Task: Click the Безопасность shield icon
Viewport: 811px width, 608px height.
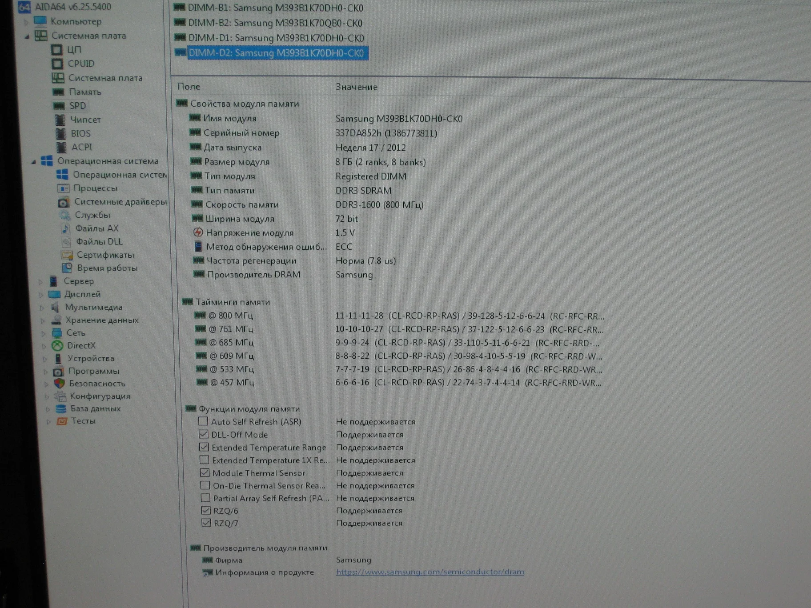Action: (x=59, y=383)
